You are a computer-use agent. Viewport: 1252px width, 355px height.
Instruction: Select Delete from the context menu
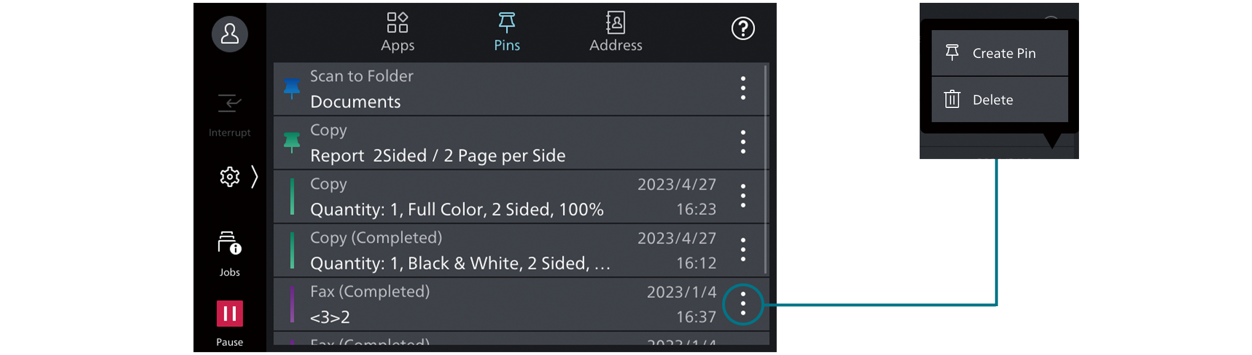[993, 99]
